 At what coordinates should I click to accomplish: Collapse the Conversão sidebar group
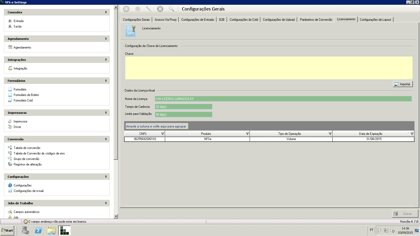point(106,139)
